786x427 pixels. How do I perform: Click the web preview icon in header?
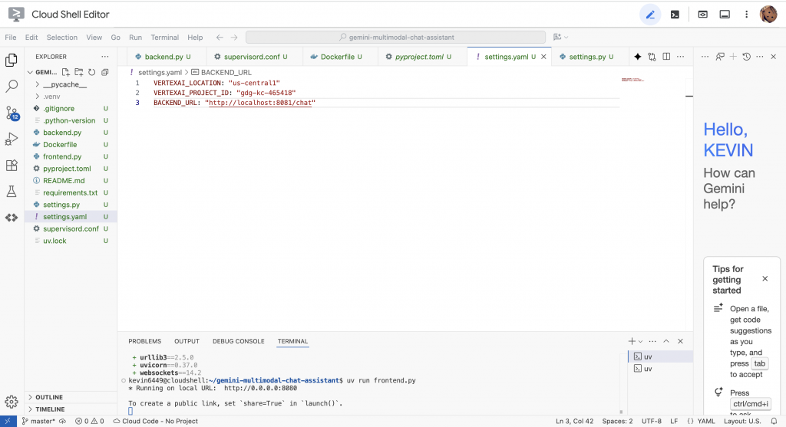point(703,15)
